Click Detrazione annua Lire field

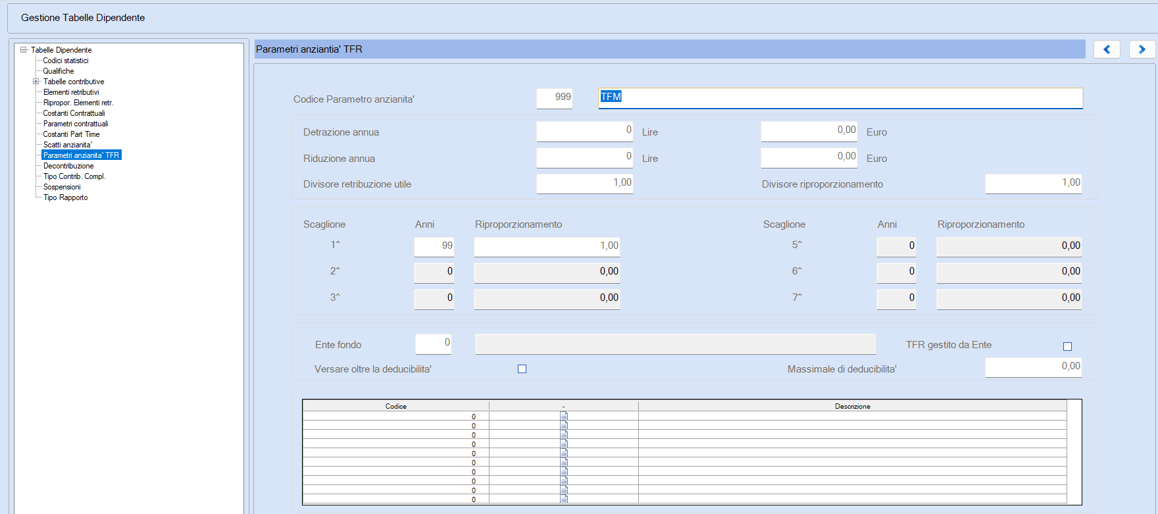tap(585, 131)
